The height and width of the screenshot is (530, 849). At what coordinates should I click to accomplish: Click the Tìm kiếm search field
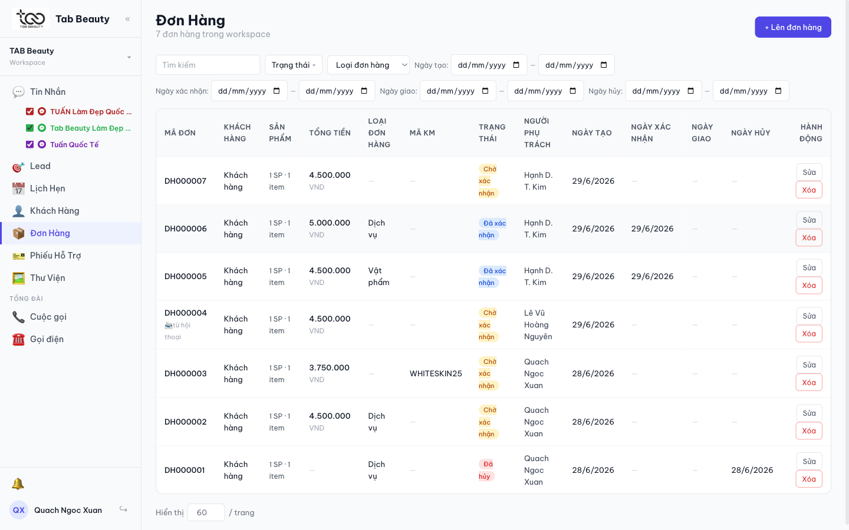pyautogui.click(x=208, y=65)
